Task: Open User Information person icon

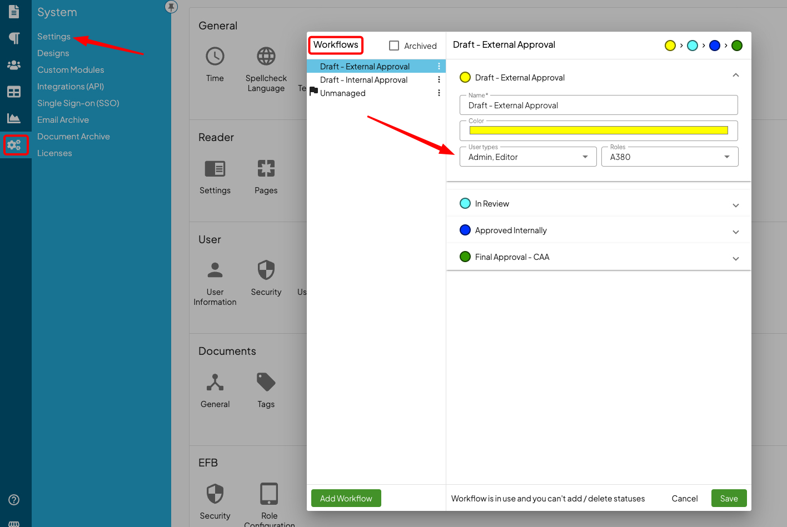Action: pyautogui.click(x=215, y=270)
